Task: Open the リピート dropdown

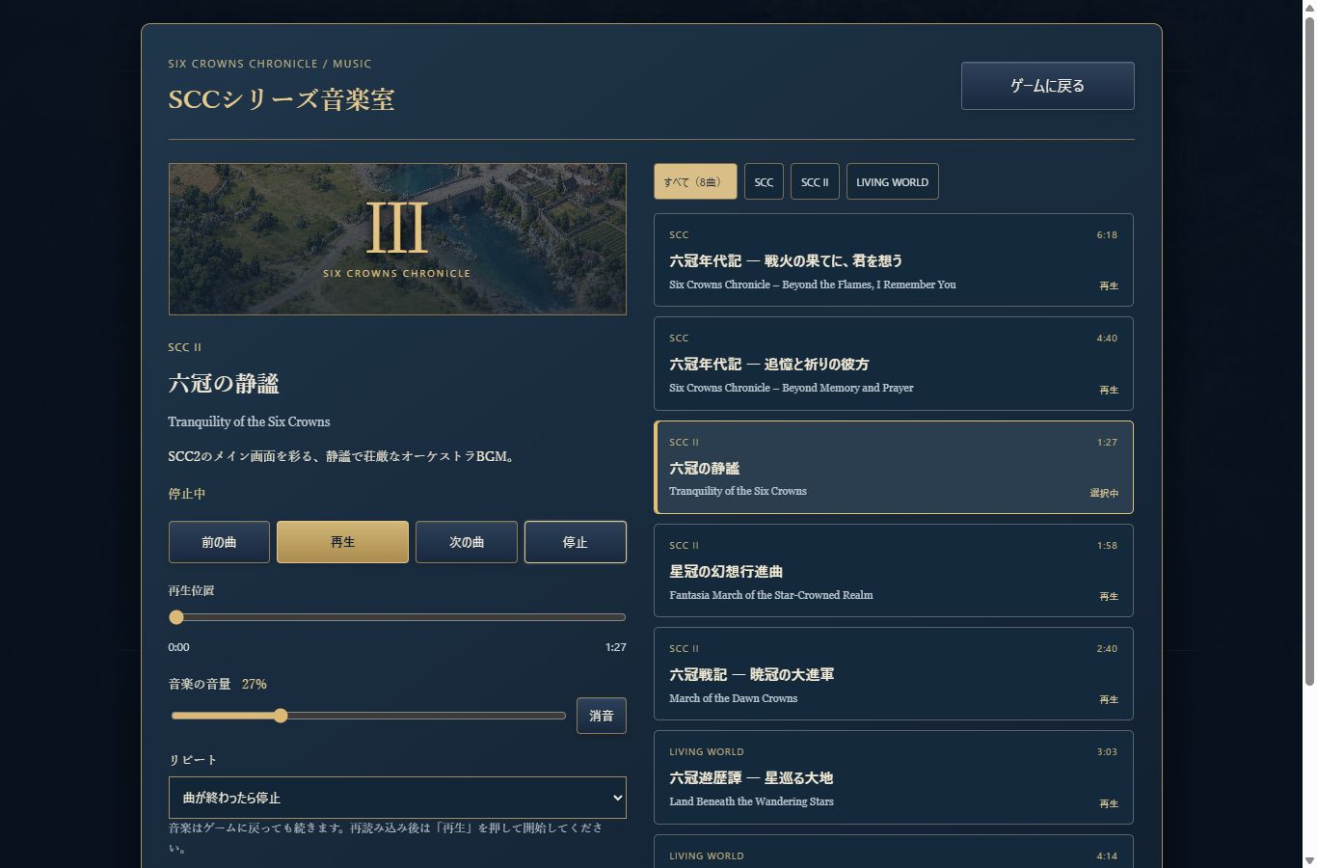Action: tap(397, 798)
